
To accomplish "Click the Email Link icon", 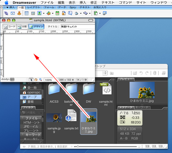I will [x=13, y=13].
